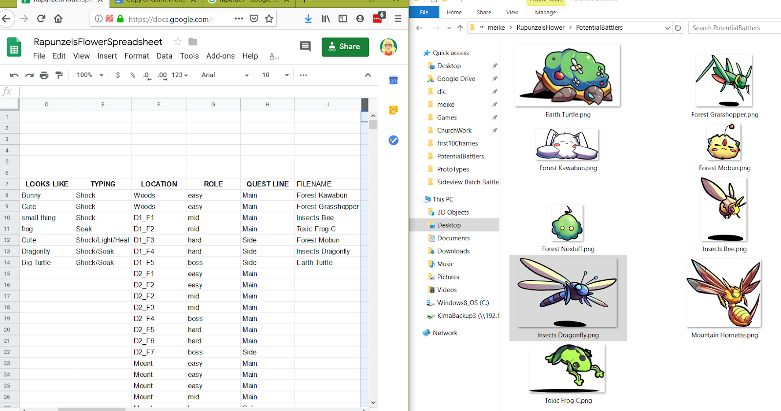This screenshot has height=411, width=781.
Task: Open Google Calendar side panel
Action: (x=393, y=80)
